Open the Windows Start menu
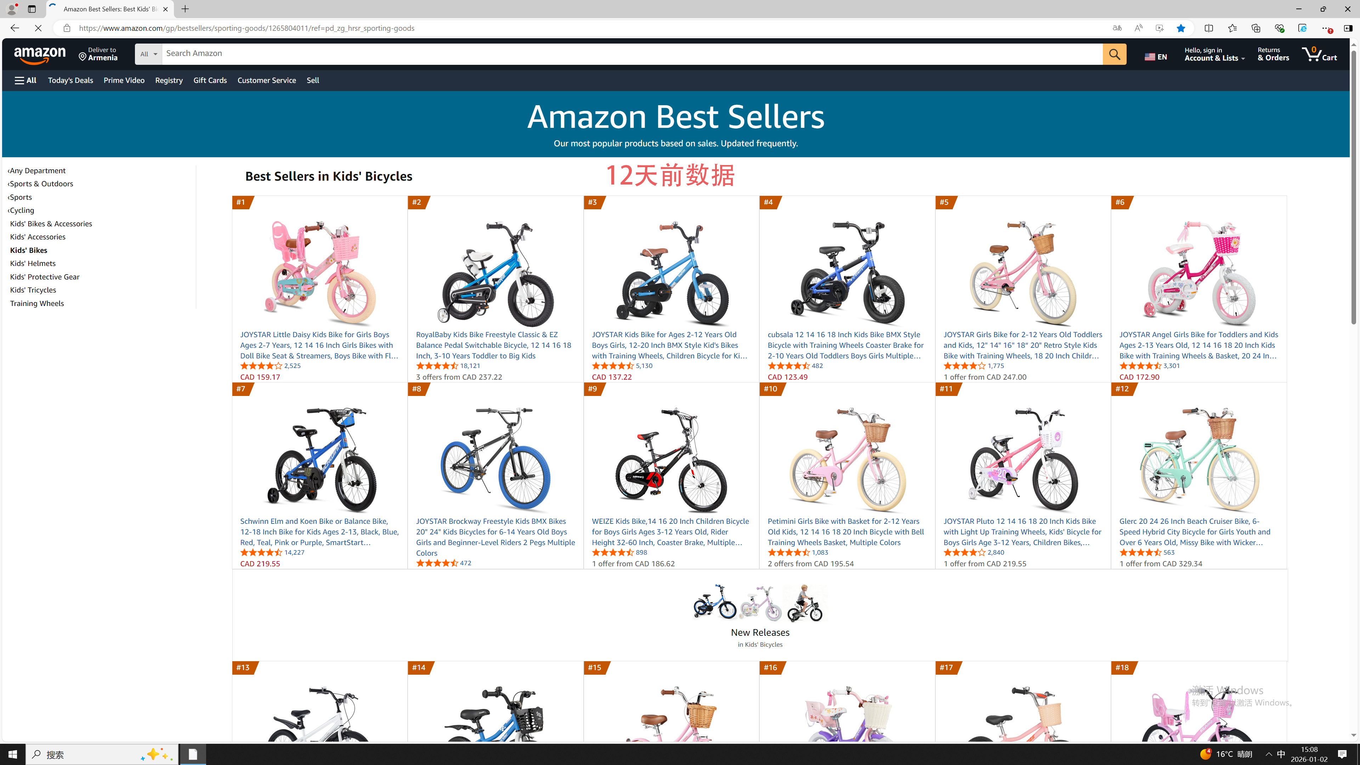The image size is (1360, 765). click(x=13, y=754)
